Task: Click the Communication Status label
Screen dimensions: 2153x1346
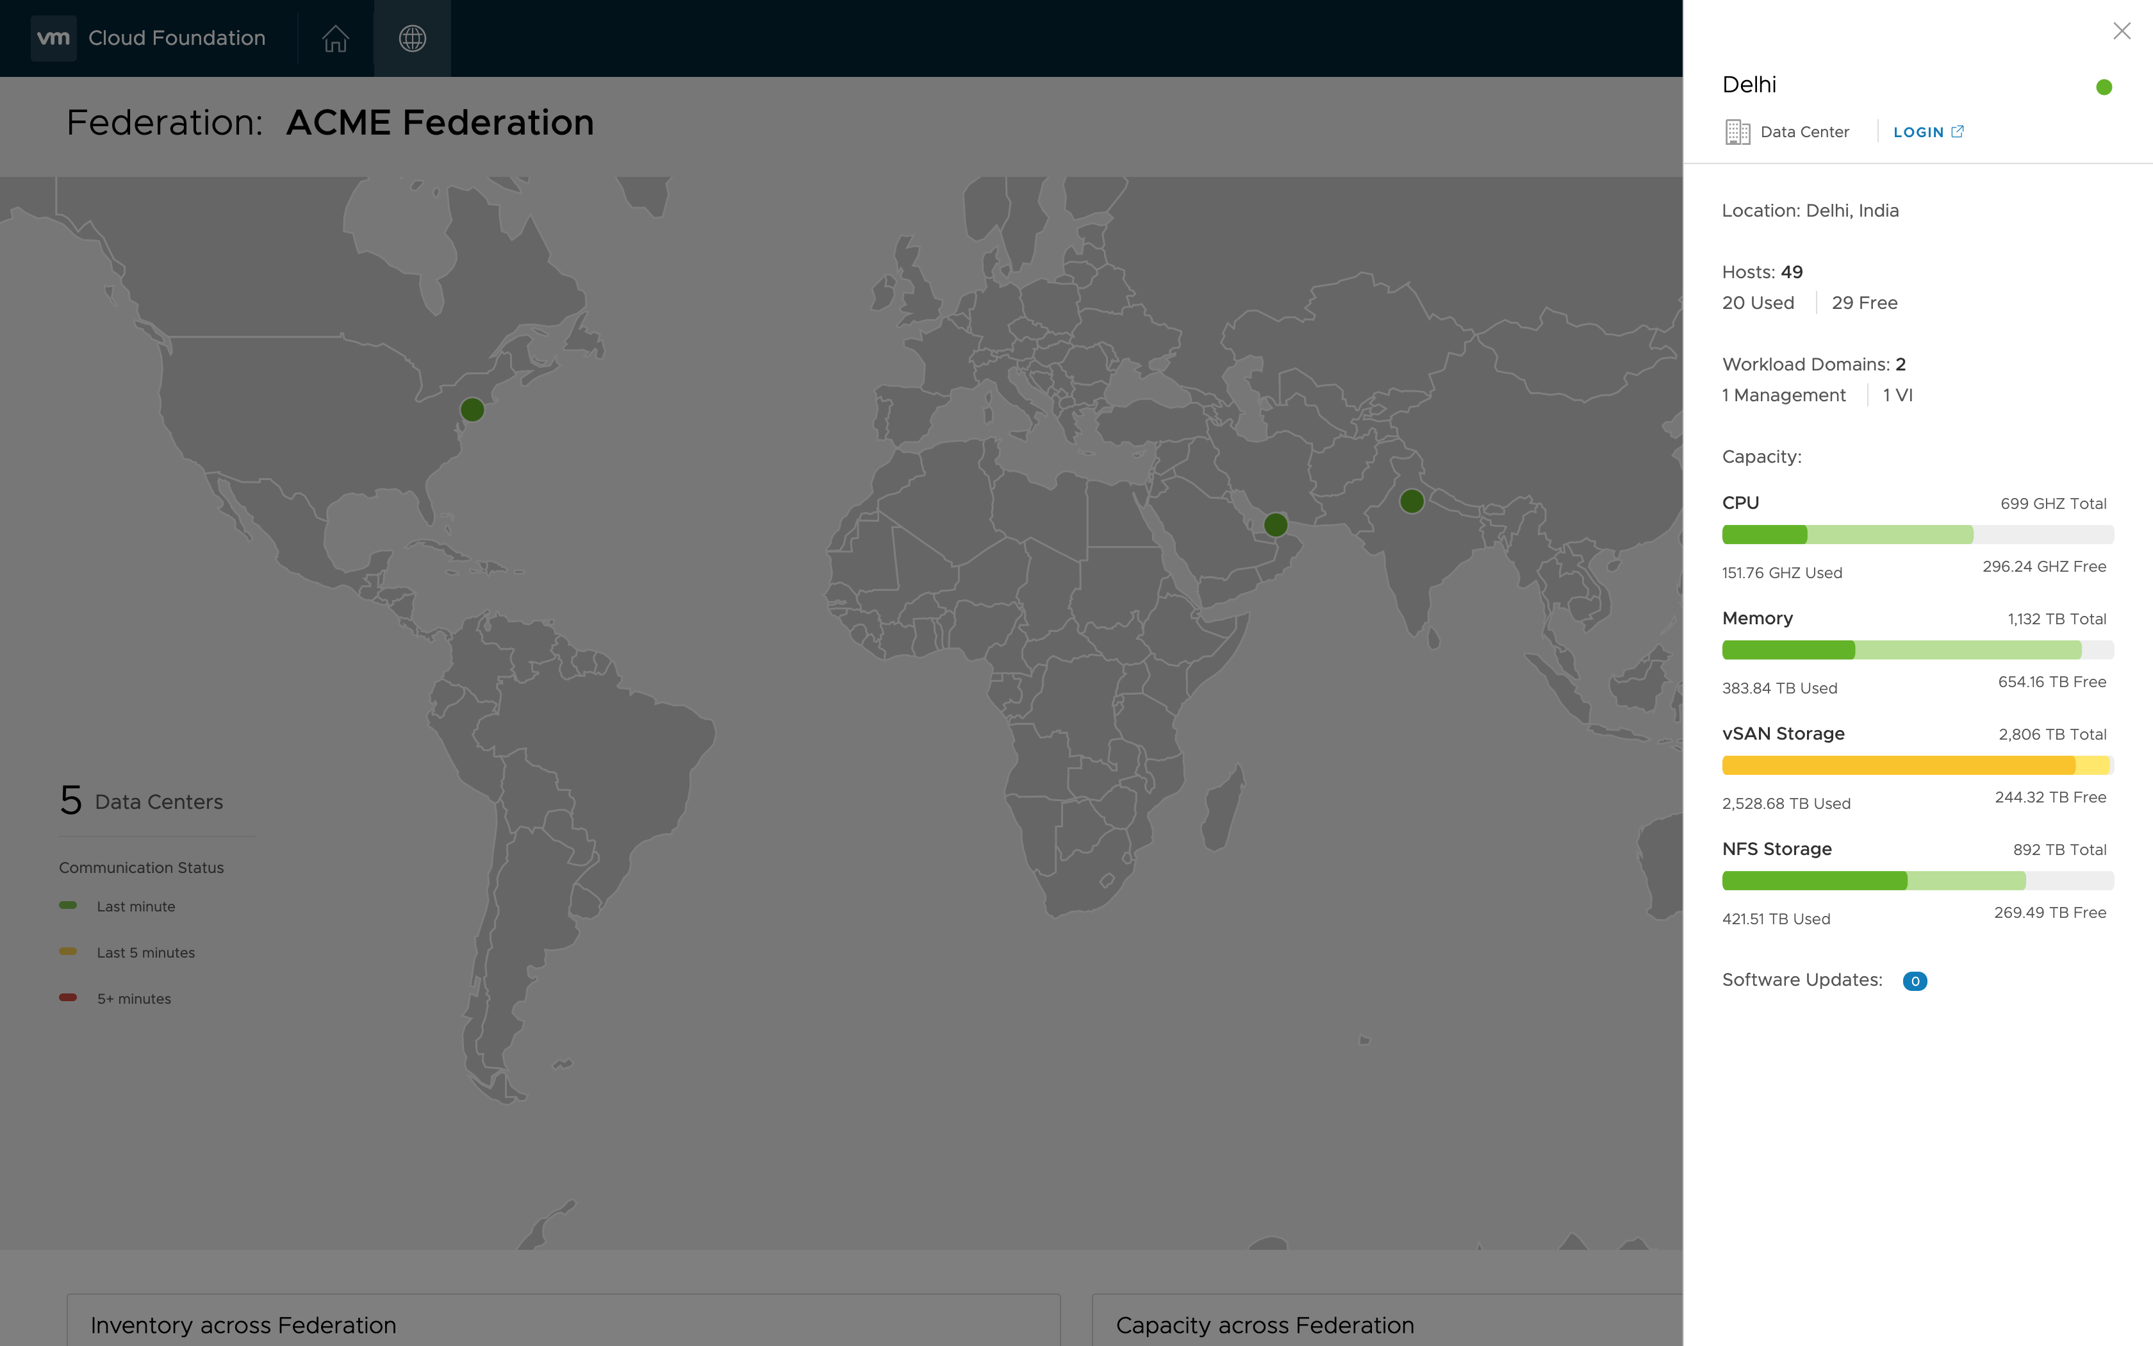Action: point(142,867)
